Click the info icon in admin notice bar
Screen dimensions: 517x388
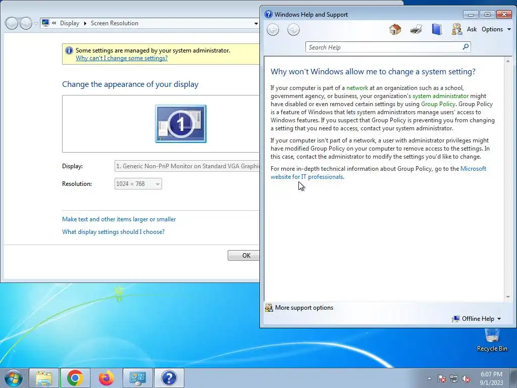tap(69, 51)
